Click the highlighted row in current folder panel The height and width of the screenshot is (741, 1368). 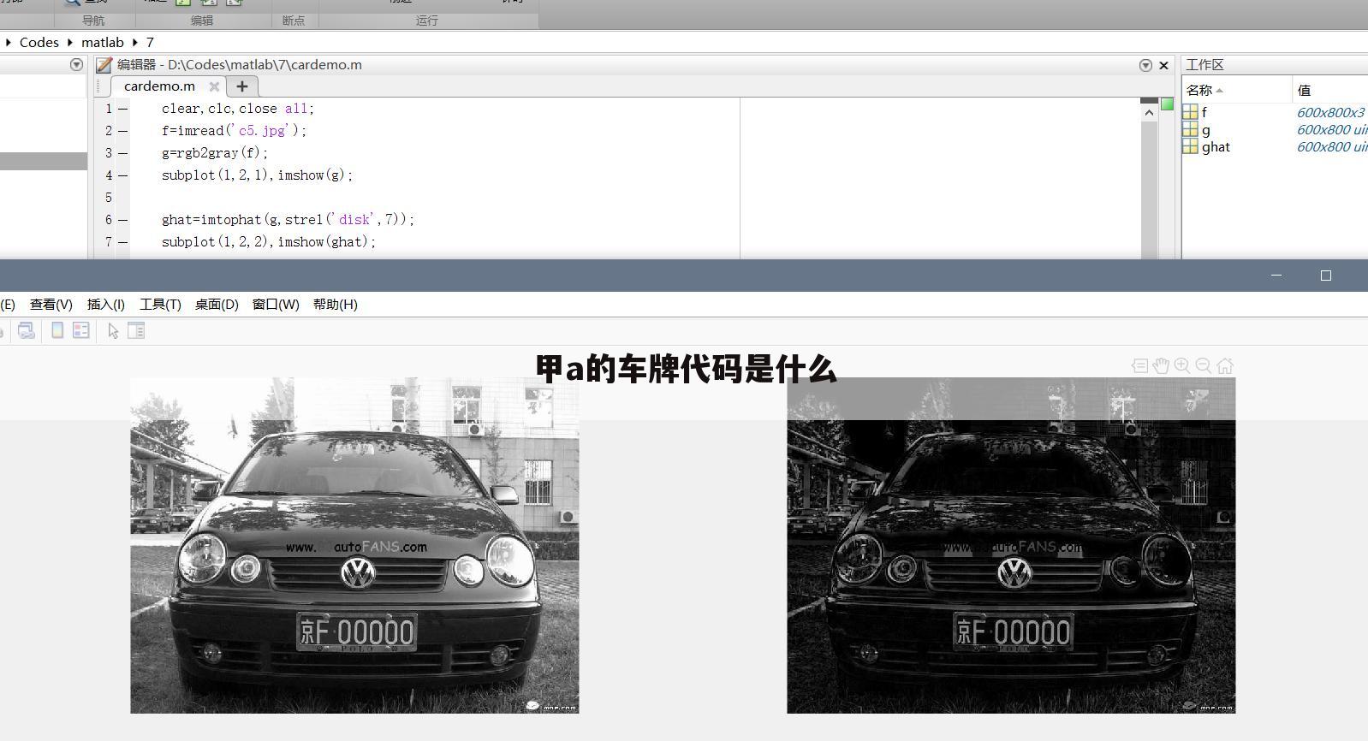click(43, 161)
